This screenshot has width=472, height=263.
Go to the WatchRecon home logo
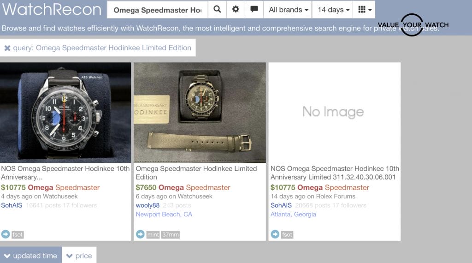click(52, 10)
